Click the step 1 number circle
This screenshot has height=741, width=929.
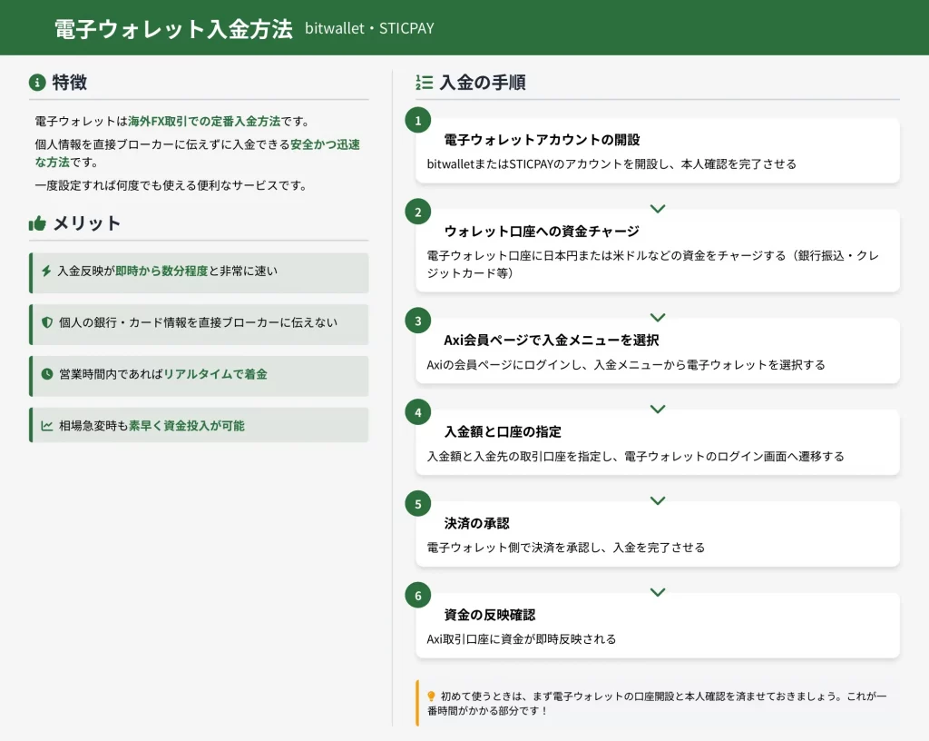pyautogui.click(x=417, y=120)
